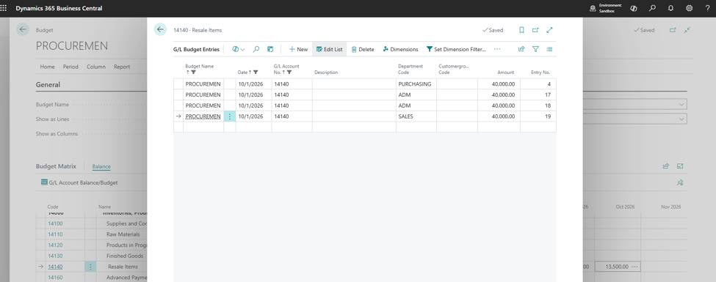Open G/L Account Balance/Budget
Image resolution: width=716 pixels, height=282 pixels.
coord(79,182)
